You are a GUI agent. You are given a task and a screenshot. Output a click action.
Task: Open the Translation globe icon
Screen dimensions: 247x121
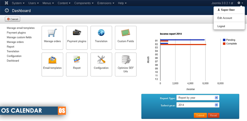point(101,33)
